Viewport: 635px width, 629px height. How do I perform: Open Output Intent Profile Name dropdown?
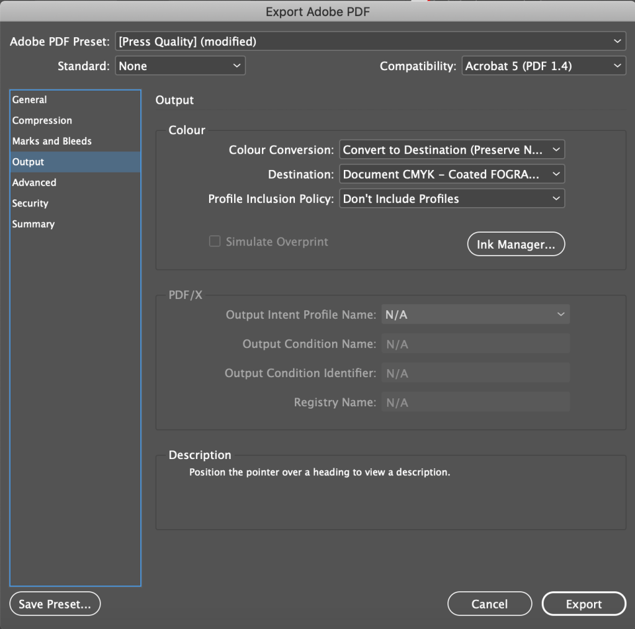point(475,315)
